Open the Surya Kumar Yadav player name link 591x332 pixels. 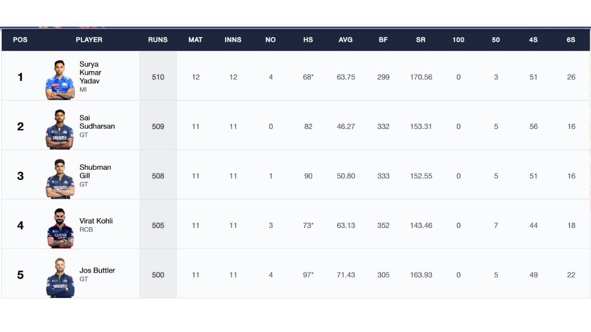point(90,72)
